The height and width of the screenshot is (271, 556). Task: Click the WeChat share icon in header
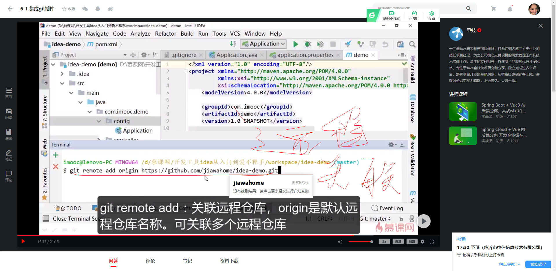85,9
